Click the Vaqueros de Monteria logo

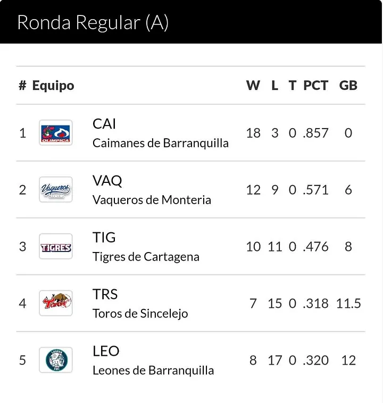(x=55, y=190)
